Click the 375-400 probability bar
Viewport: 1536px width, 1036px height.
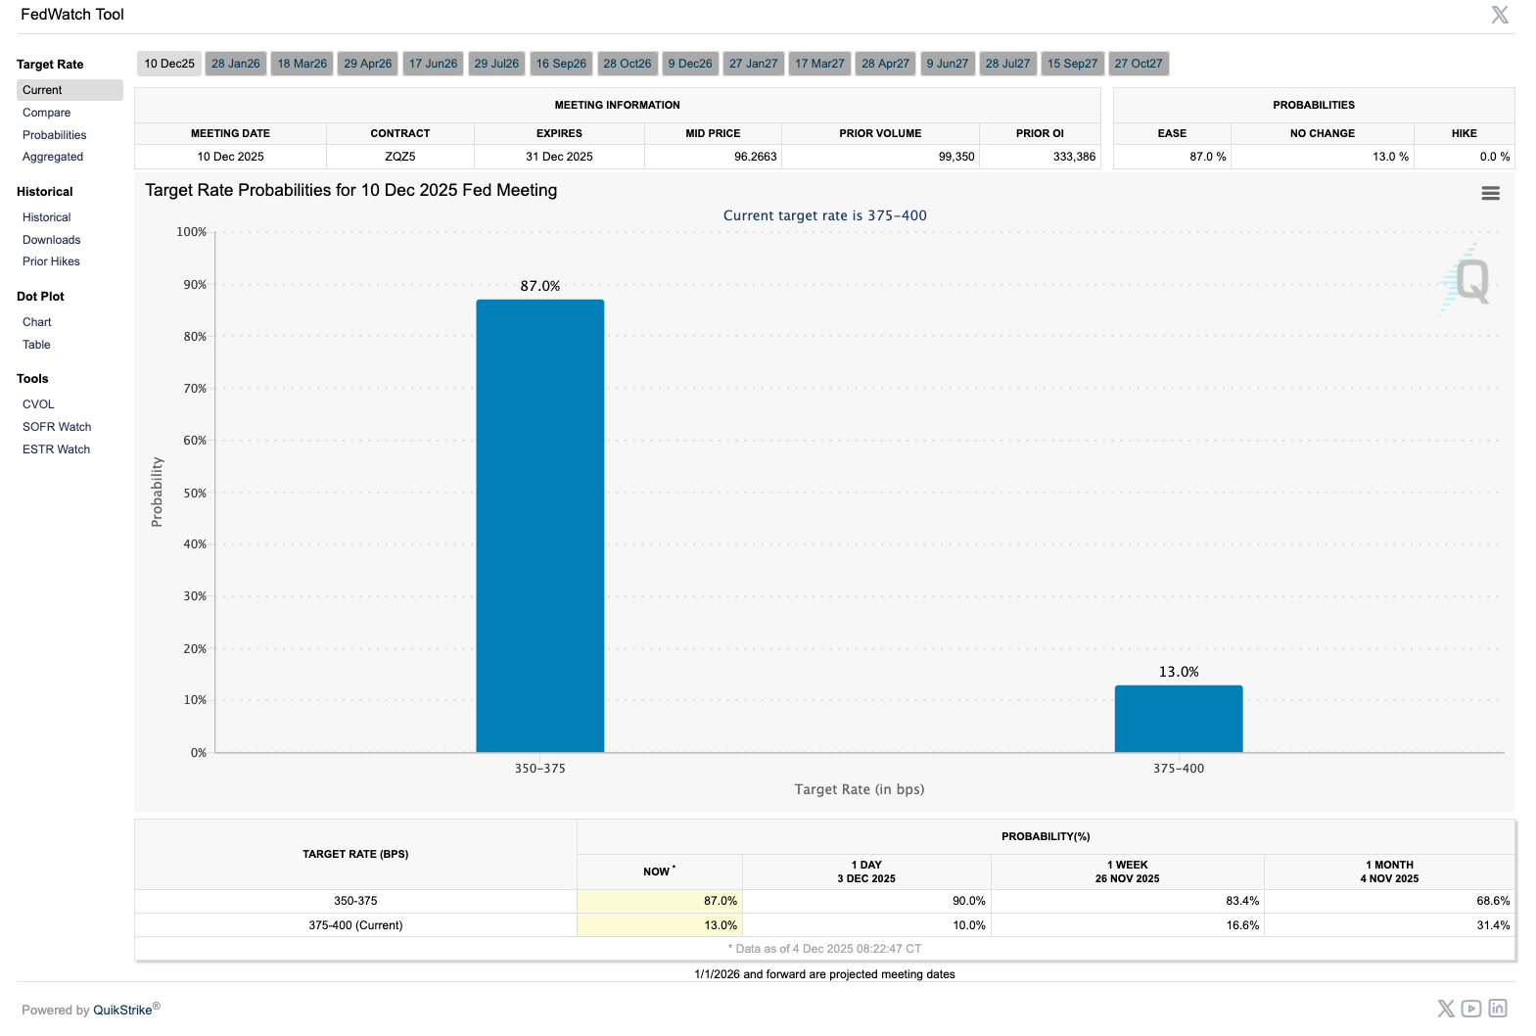coord(1178,719)
